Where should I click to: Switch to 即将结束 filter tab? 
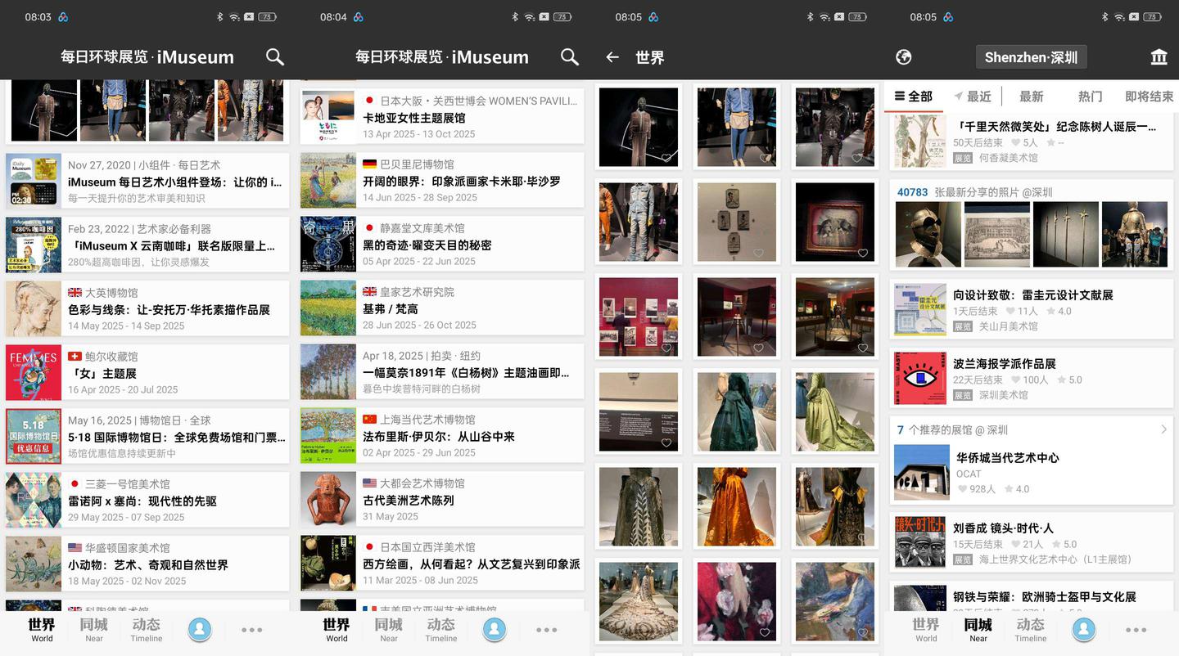(x=1149, y=97)
